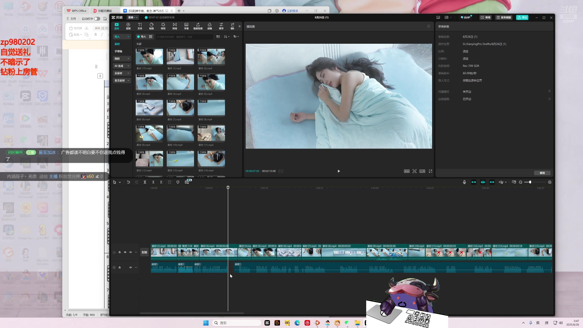Expand the AI 生成 sidebar section
The image size is (583, 328).
(122, 66)
